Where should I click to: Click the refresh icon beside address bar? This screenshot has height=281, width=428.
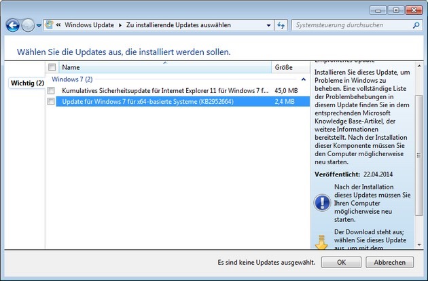[x=281, y=25]
